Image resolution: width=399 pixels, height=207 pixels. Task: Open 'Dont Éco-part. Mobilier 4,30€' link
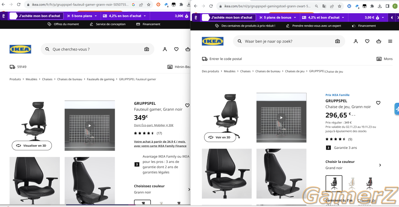(154, 125)
